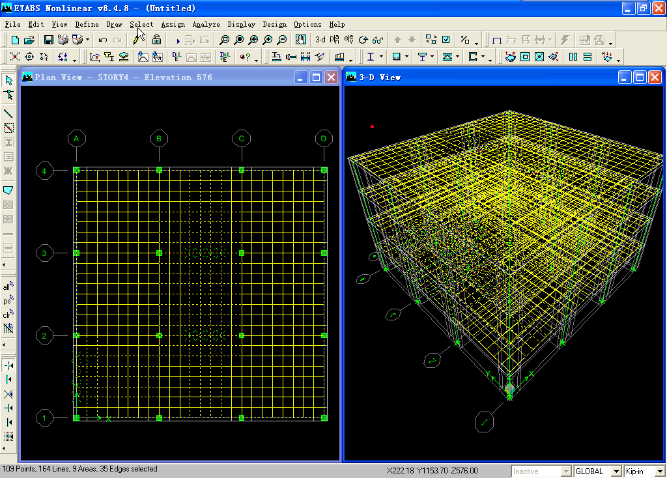Click the rotate 3D view icon
Screen dimensions: 667x478
(x=363, y=40)
